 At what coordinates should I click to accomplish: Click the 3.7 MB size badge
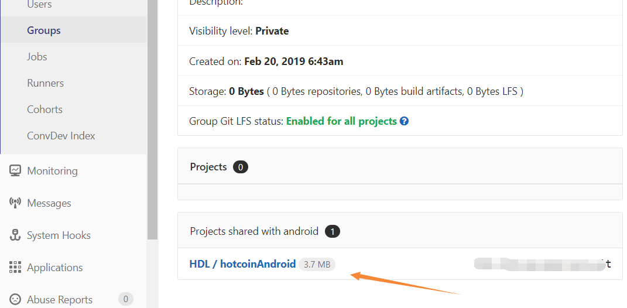tap(317, 265)
